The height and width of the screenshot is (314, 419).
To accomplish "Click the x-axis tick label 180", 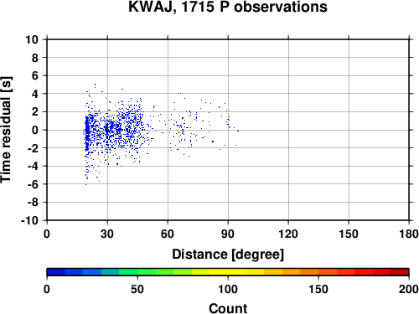I will tap(409, 234).
